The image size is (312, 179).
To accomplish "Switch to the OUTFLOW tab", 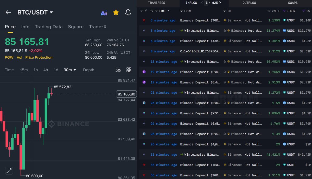I will click(x=249, y=3).
